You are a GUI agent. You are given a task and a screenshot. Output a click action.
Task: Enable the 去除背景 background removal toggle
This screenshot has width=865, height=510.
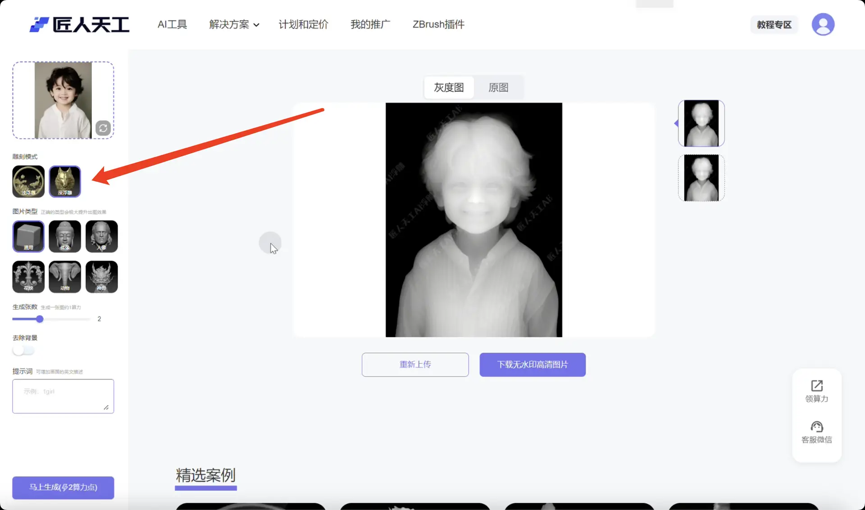(x=23, y=350)
